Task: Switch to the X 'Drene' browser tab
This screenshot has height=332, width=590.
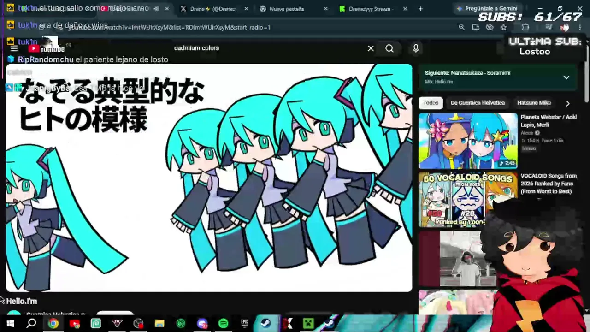Action: tap(213, 9)
